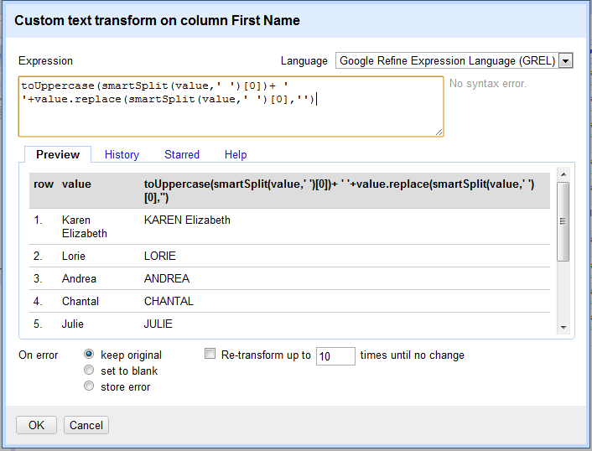Switch to the History tab
This screenshot has height=451, width=592.
point(122,155)
